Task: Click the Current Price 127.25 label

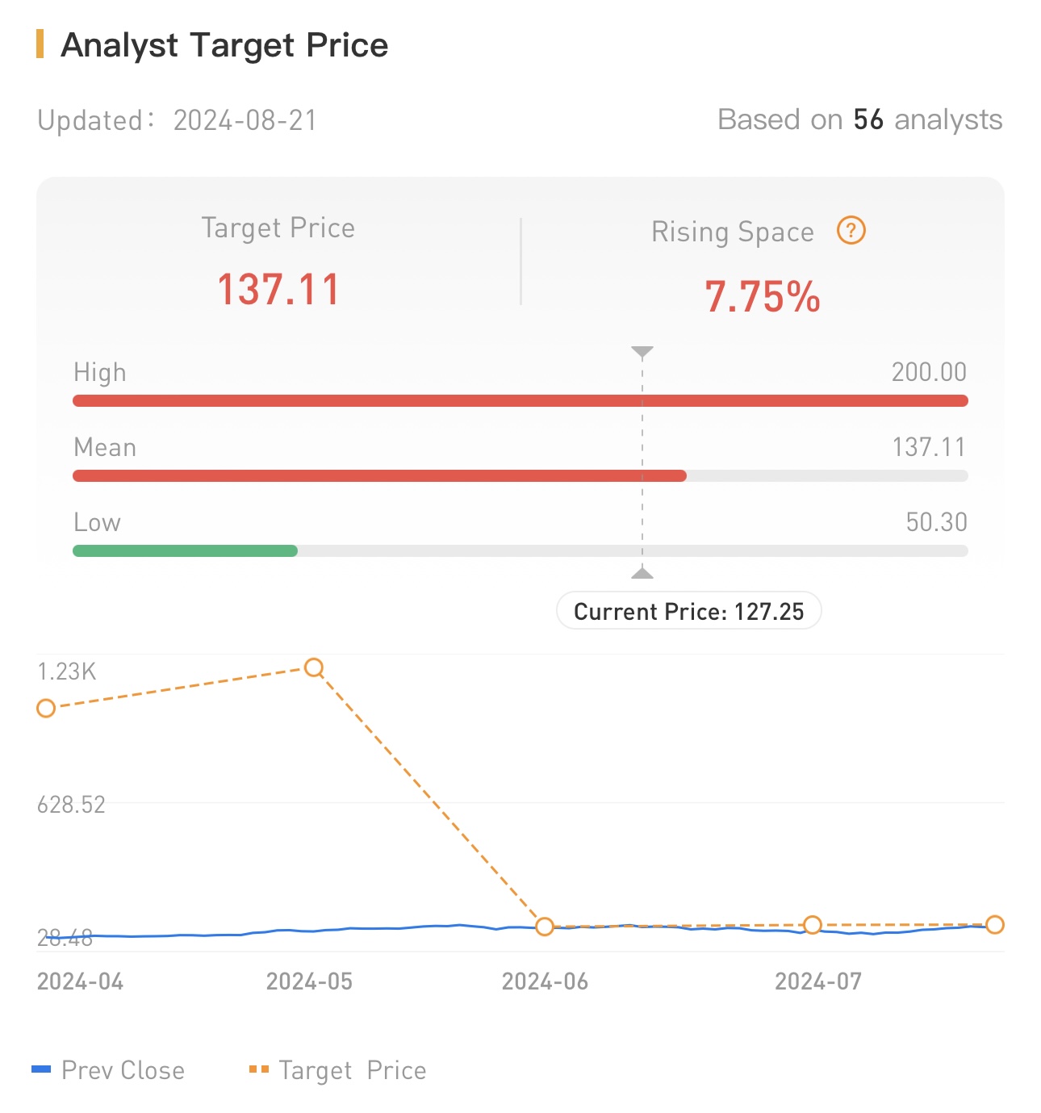Action: point(688,611)
